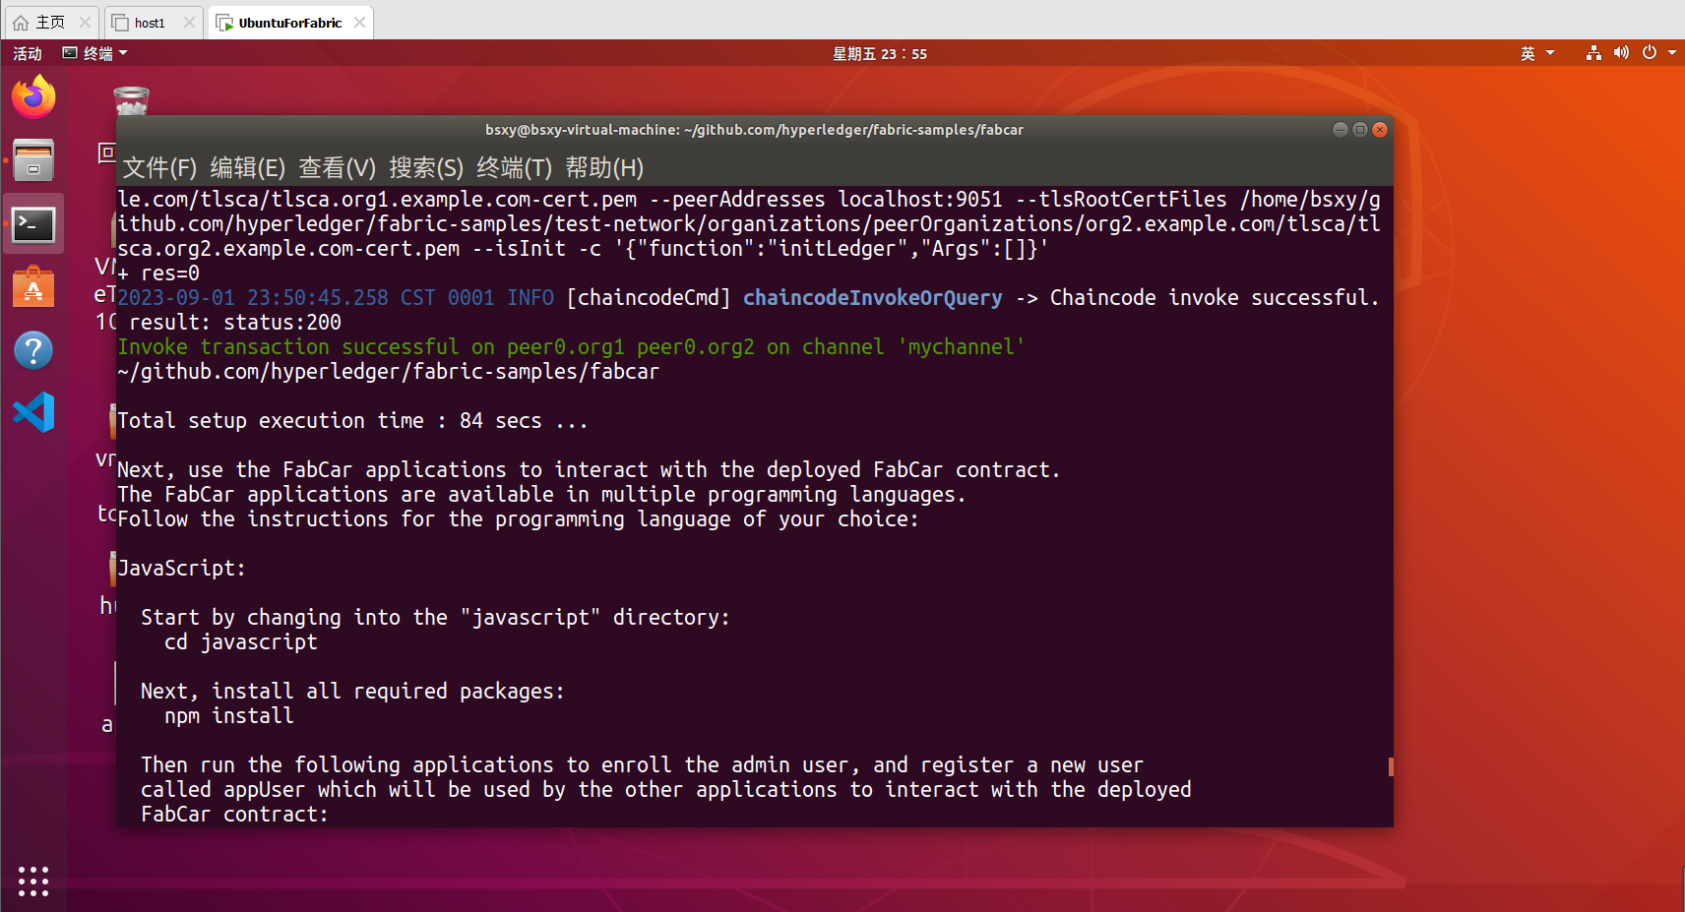Launch Visual Studio Code from dock
The width and height of the screenshot is (1685, 912).
coord(33,412)
